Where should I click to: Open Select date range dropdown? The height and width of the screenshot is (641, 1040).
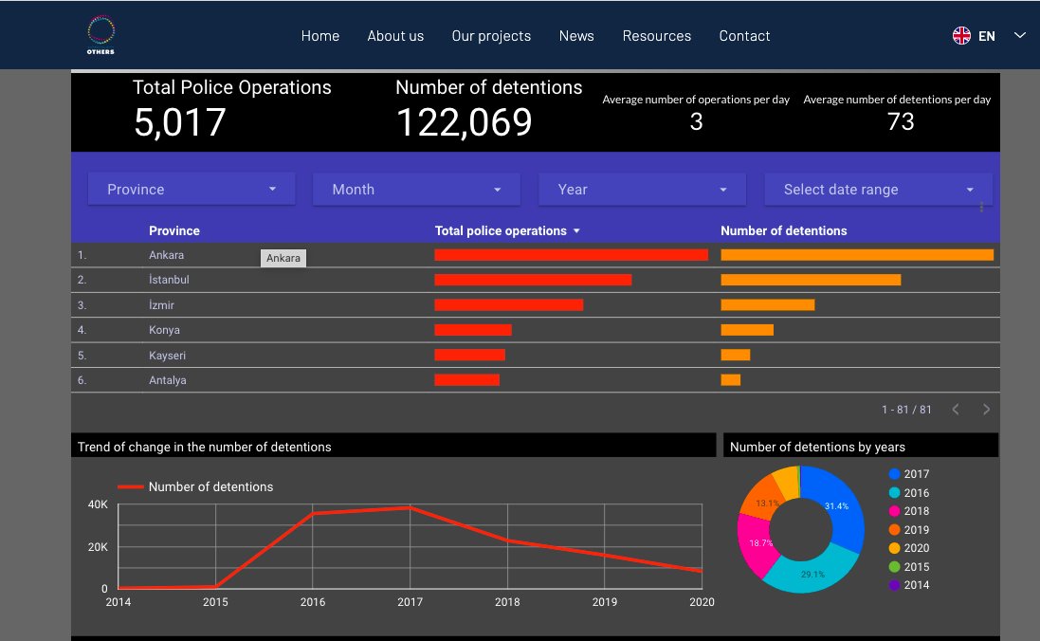click(878, 189)
